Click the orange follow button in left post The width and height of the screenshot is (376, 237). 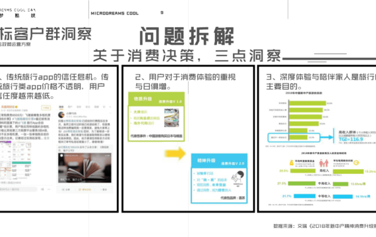[x=46, y=108]
